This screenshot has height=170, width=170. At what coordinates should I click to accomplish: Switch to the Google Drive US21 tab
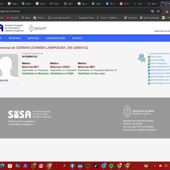point(69,4)
